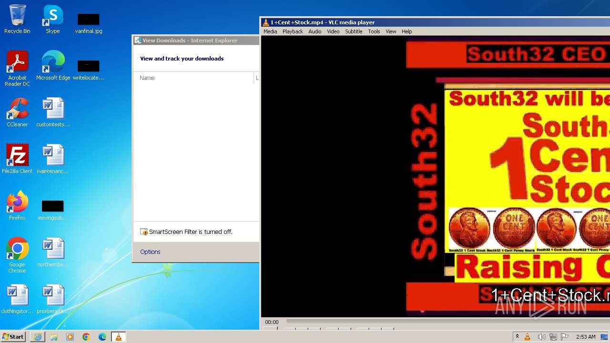Open VLC View menu

391,31
